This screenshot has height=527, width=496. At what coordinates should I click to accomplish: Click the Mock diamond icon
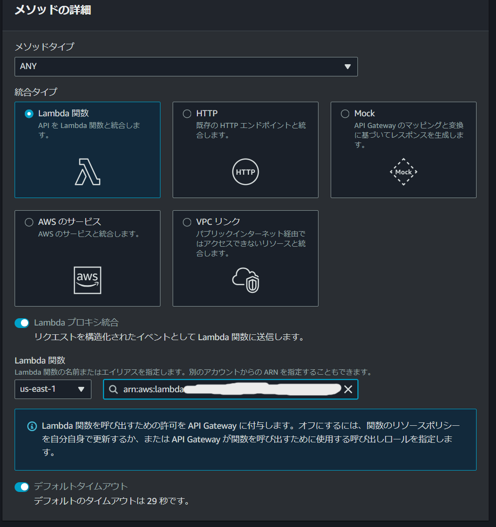pyautogui.click(x=403, y=172)
